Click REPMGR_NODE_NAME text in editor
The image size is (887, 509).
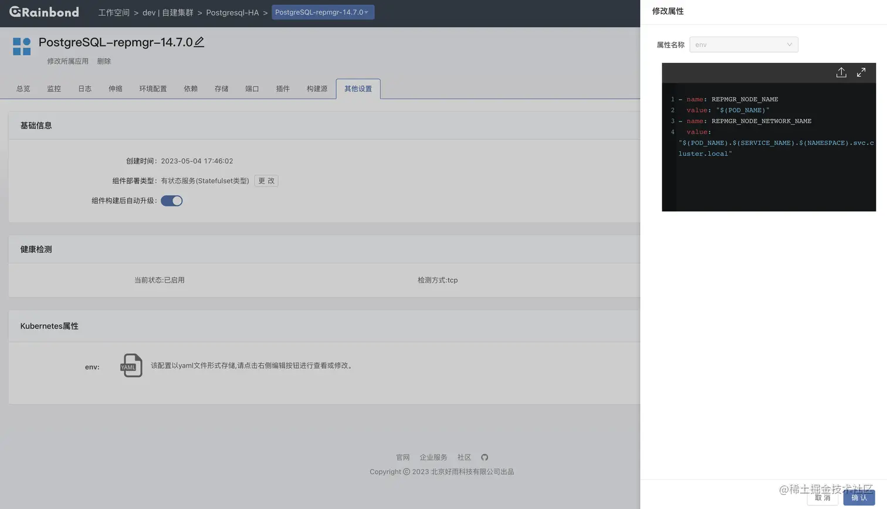coord(745,99)
